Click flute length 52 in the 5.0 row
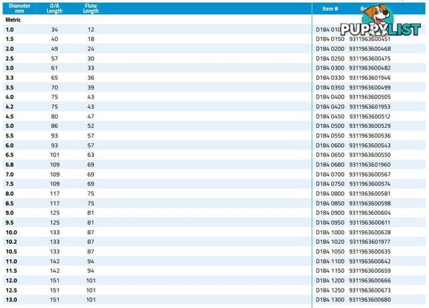The width and height of the screenshot is (429, 308). tap(91, 126)
